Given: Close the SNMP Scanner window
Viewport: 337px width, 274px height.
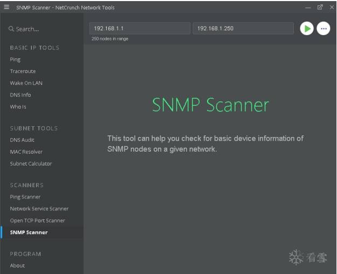Looking at the screenshot, I should [331, 8].
